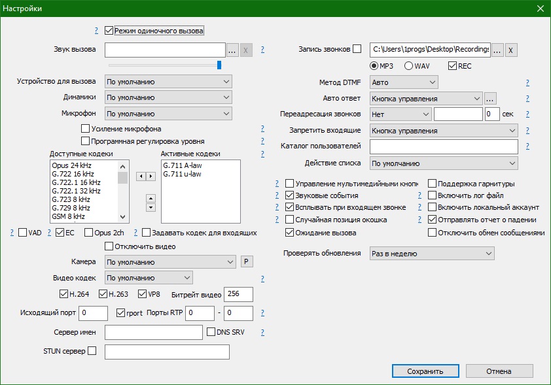Open help for call forwarding

(x=527, y=114)
